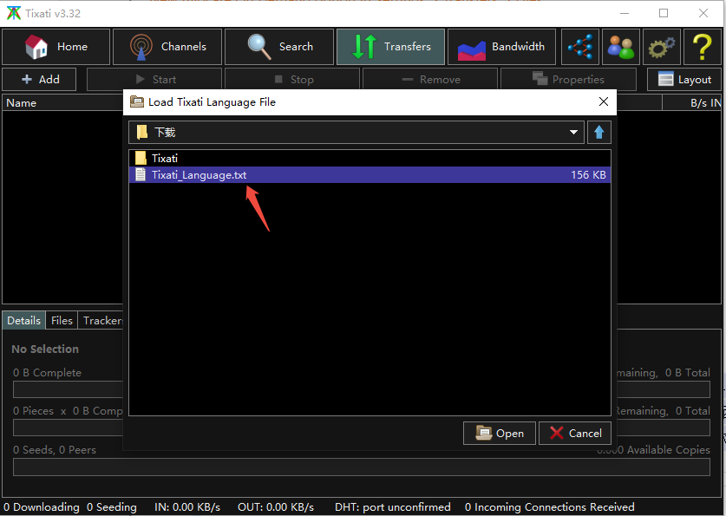
Task: Open the Peers people icon
Action: (x=621, y=47)
